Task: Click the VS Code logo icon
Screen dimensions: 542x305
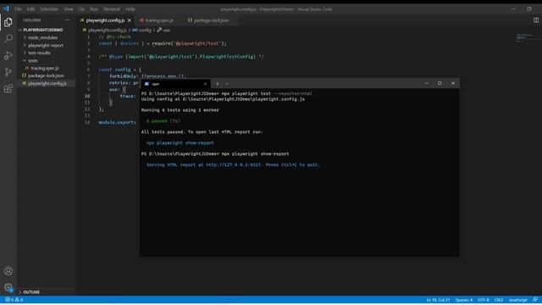Action: 6,9
